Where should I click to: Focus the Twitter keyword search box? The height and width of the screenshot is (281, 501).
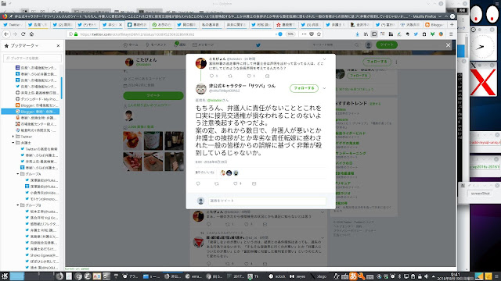(334, 45)
